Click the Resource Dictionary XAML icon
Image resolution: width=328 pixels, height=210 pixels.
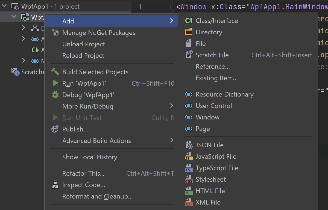[x=189, y=94]
